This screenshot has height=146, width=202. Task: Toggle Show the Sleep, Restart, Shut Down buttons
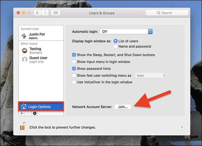74,55
